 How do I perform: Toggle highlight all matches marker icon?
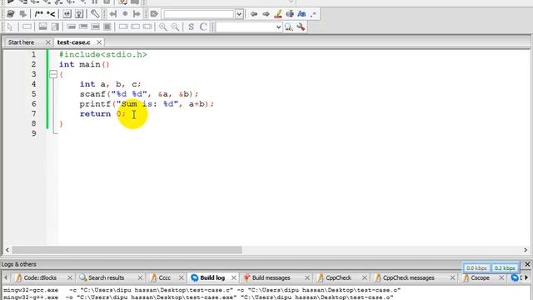(278, 14)
